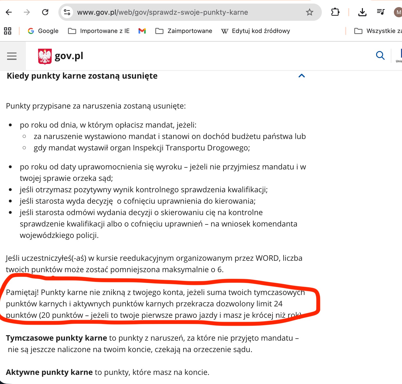Click the heading Kiedy punkty karne zostaną usunięte
The height and width of the screenshot is (384, 402).
(x=82, y=76)
